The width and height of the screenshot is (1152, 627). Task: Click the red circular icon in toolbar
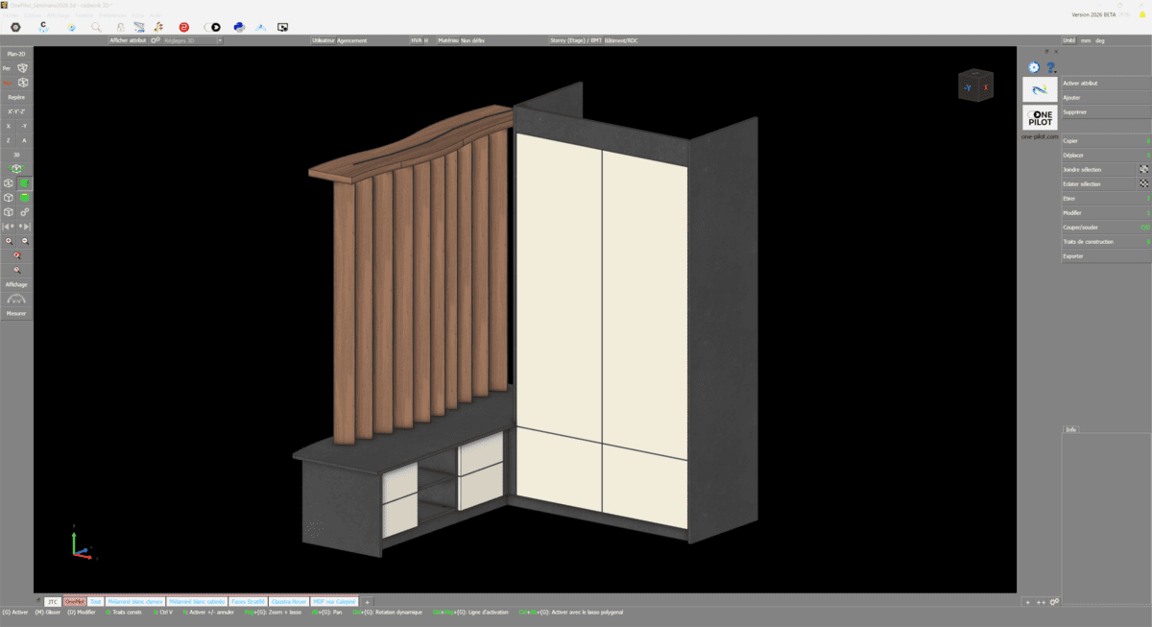(x=184, y=27)
